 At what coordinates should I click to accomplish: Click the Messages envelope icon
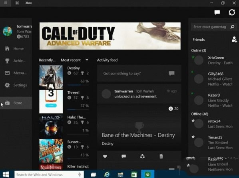click(x=7, y=73)
